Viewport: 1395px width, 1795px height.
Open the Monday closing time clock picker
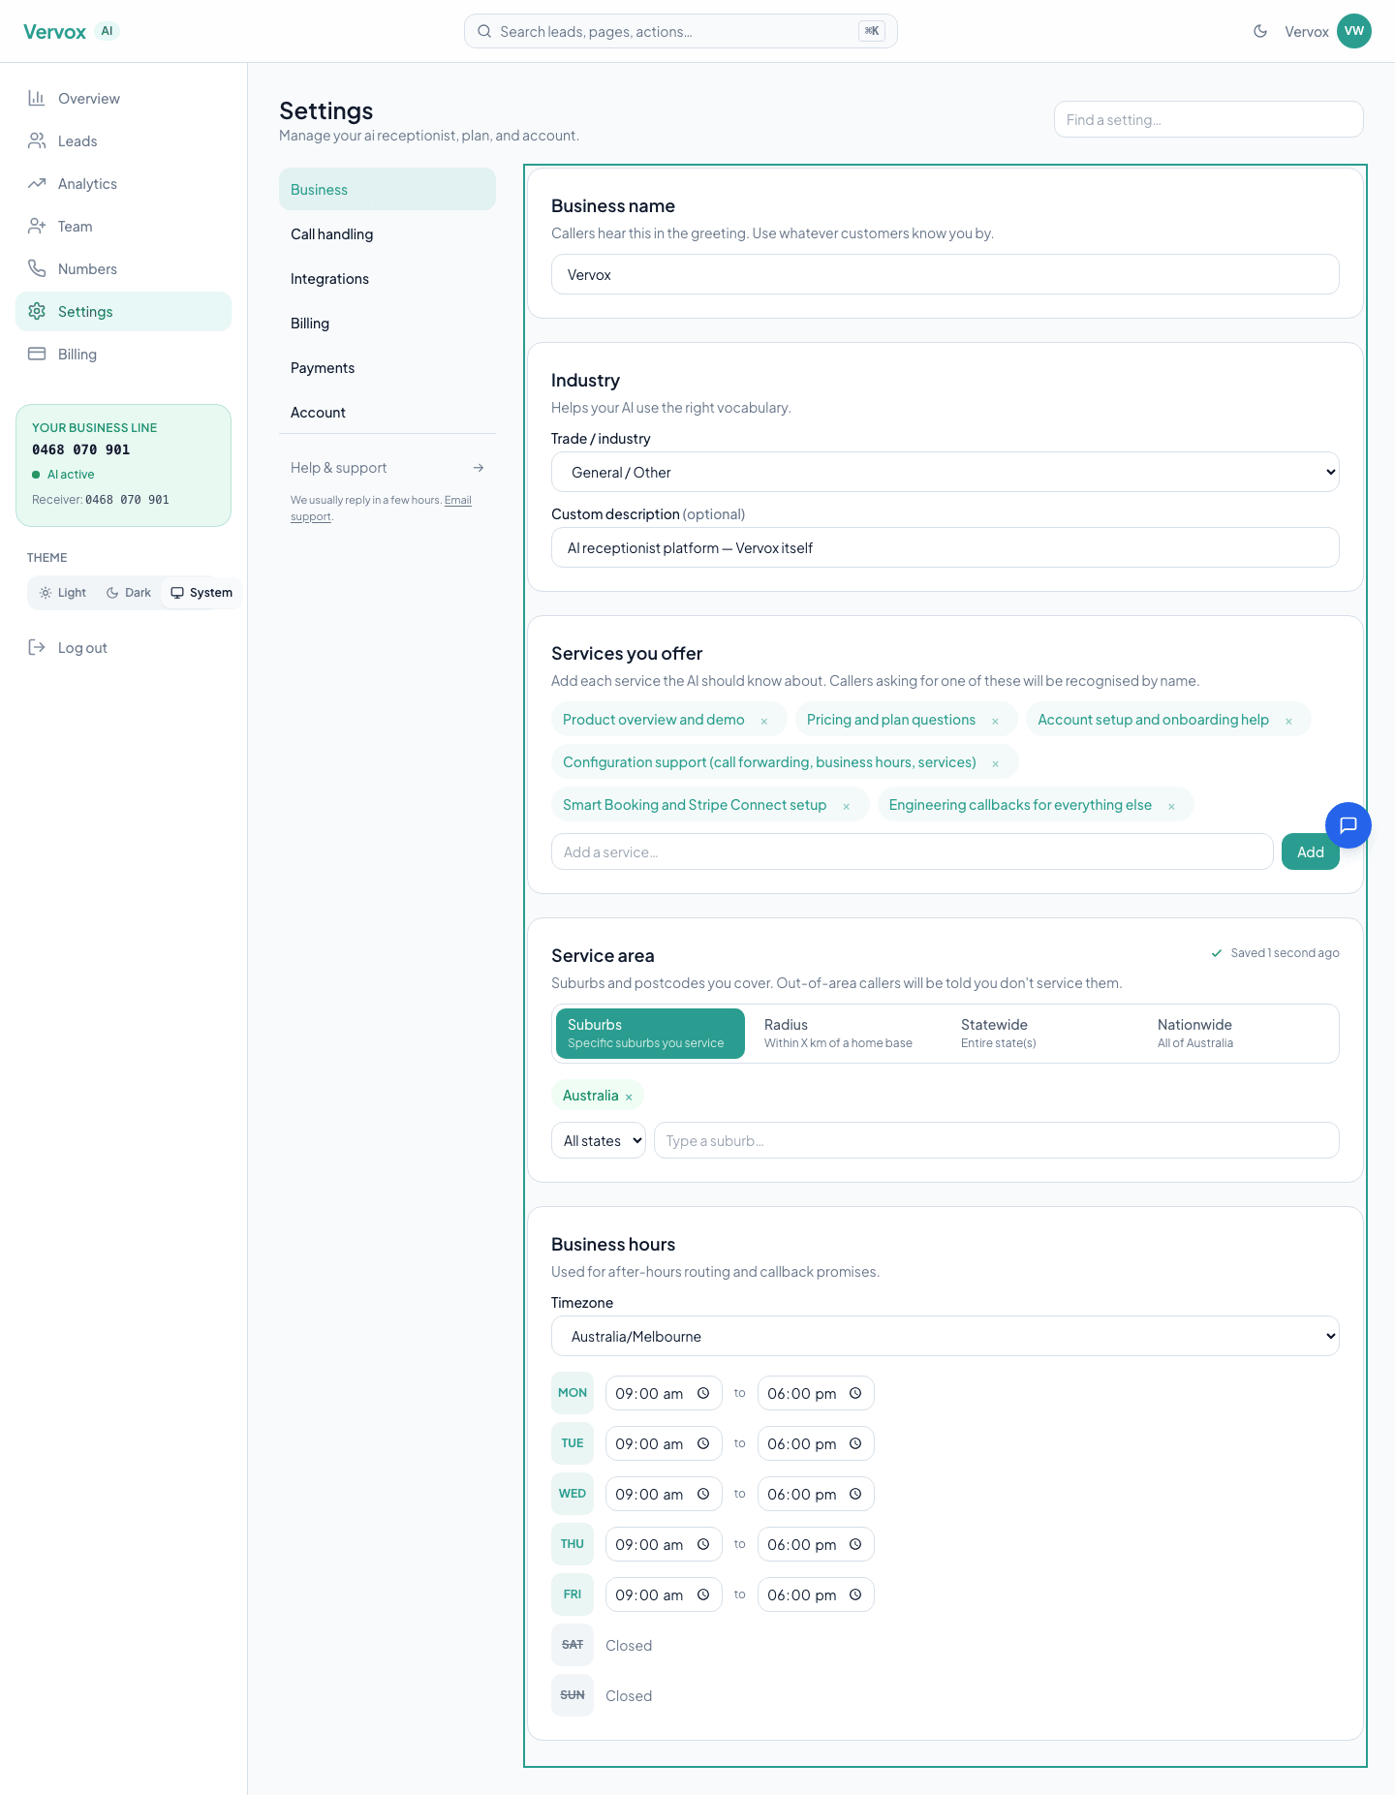855,1393
